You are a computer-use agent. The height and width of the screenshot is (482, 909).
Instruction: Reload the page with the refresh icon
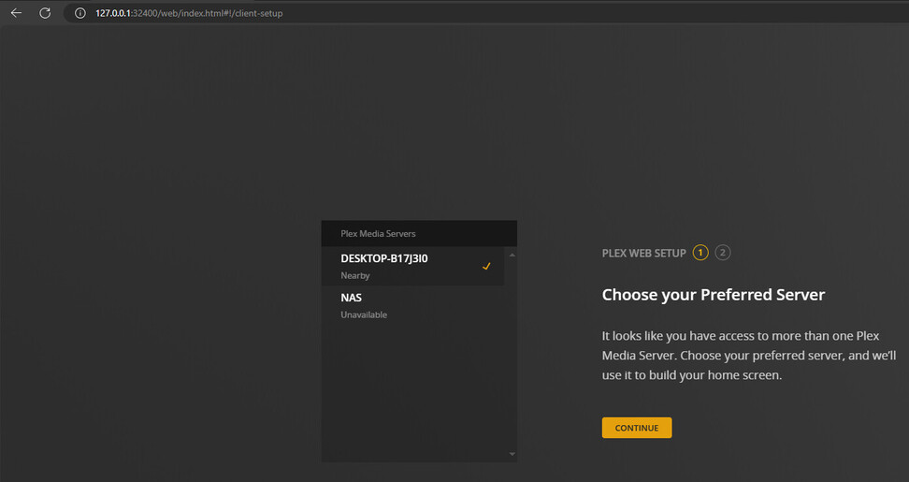pyautogui.click(x=45, y=13)
